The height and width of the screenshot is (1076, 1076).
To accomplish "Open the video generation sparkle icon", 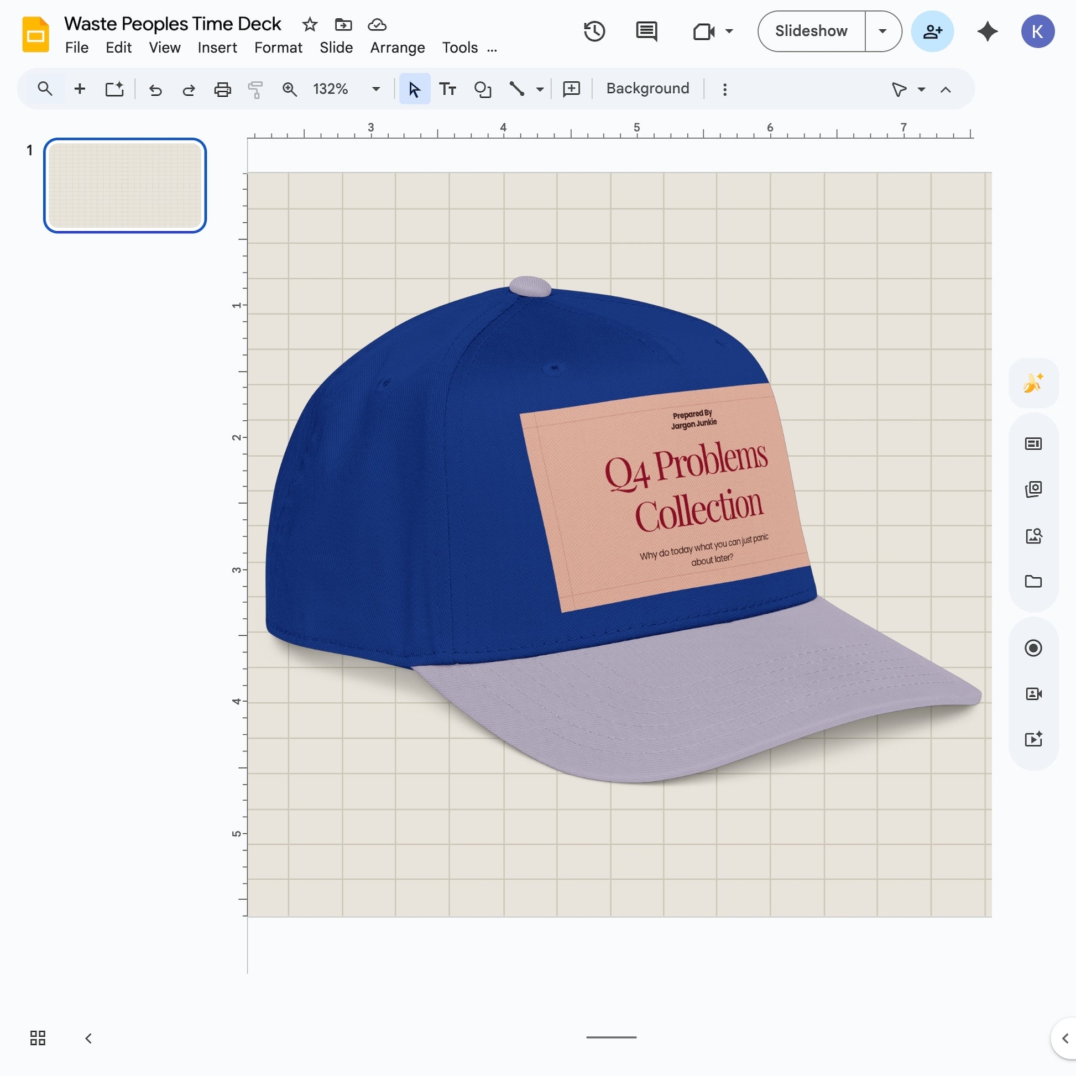I will pyautogui.click(x=1033, y=739).
